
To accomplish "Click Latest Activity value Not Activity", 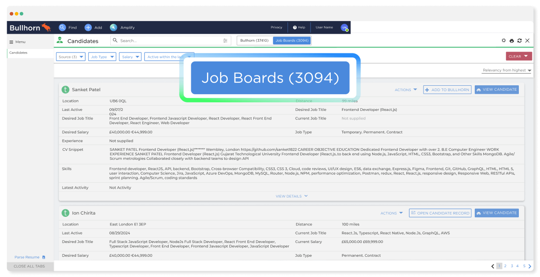I will click(120, 188).
